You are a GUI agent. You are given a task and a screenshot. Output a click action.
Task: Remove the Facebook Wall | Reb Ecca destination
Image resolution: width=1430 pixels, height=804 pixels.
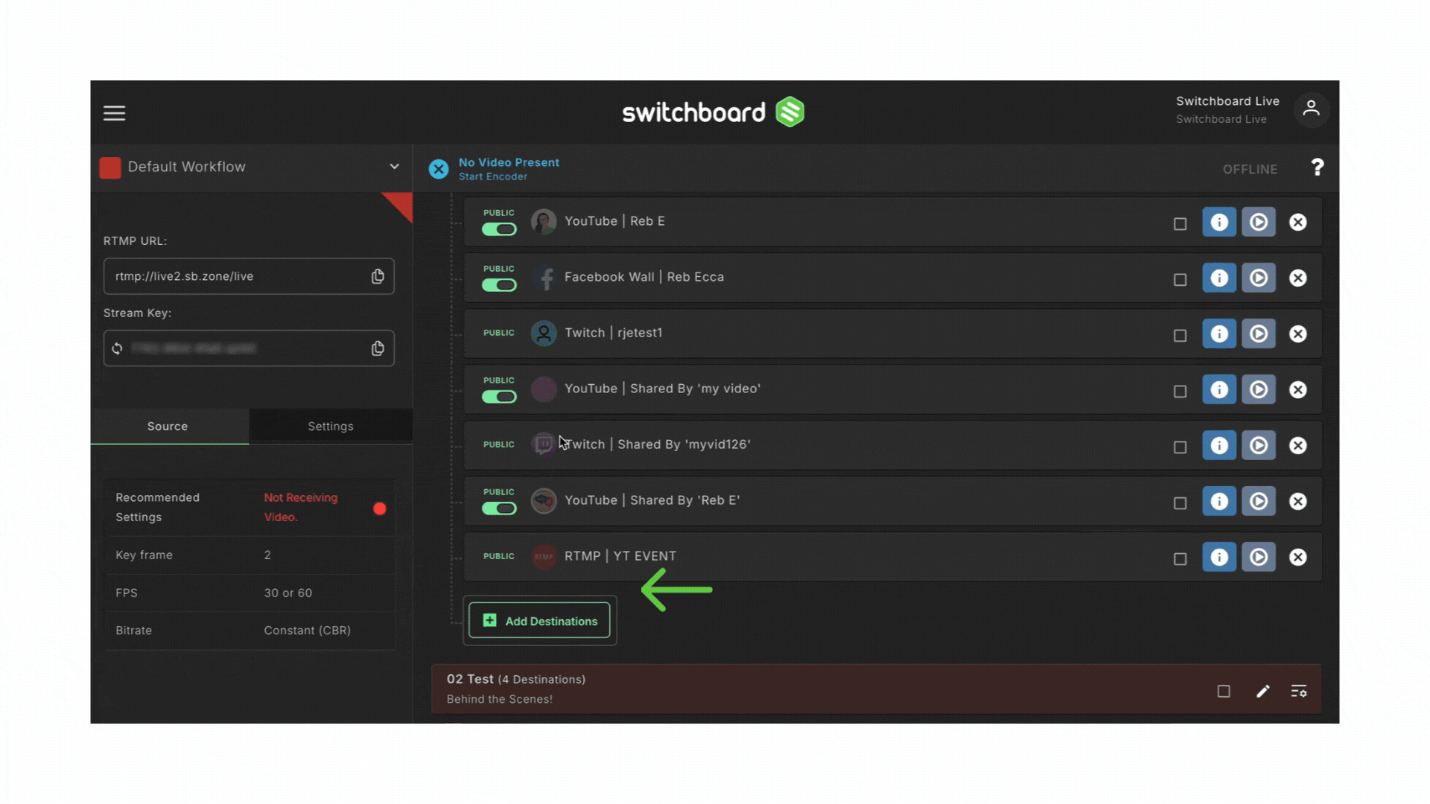coord(1298,278)
